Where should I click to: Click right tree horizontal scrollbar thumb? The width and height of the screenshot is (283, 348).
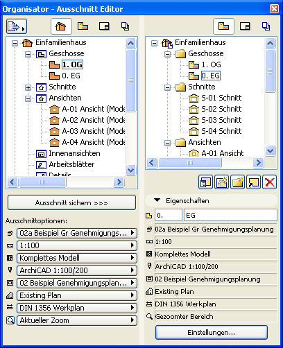coord(190,163)
